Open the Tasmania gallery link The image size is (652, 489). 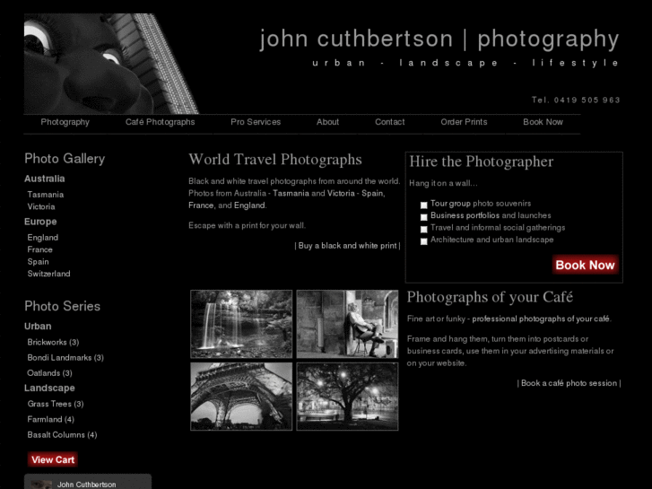46,195
